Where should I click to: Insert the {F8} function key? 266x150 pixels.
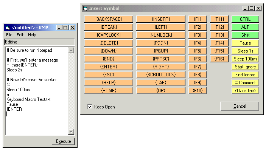click(x=198, y=75)
